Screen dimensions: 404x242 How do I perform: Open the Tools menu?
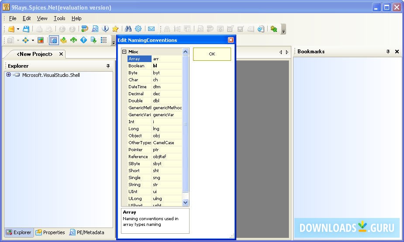click(x=59, y=18)
